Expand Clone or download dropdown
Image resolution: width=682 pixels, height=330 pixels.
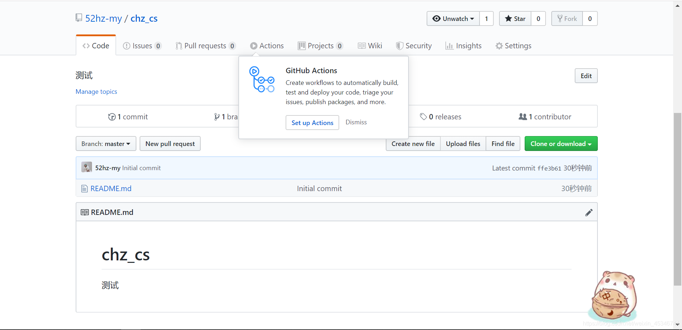[x=561, y=144]
